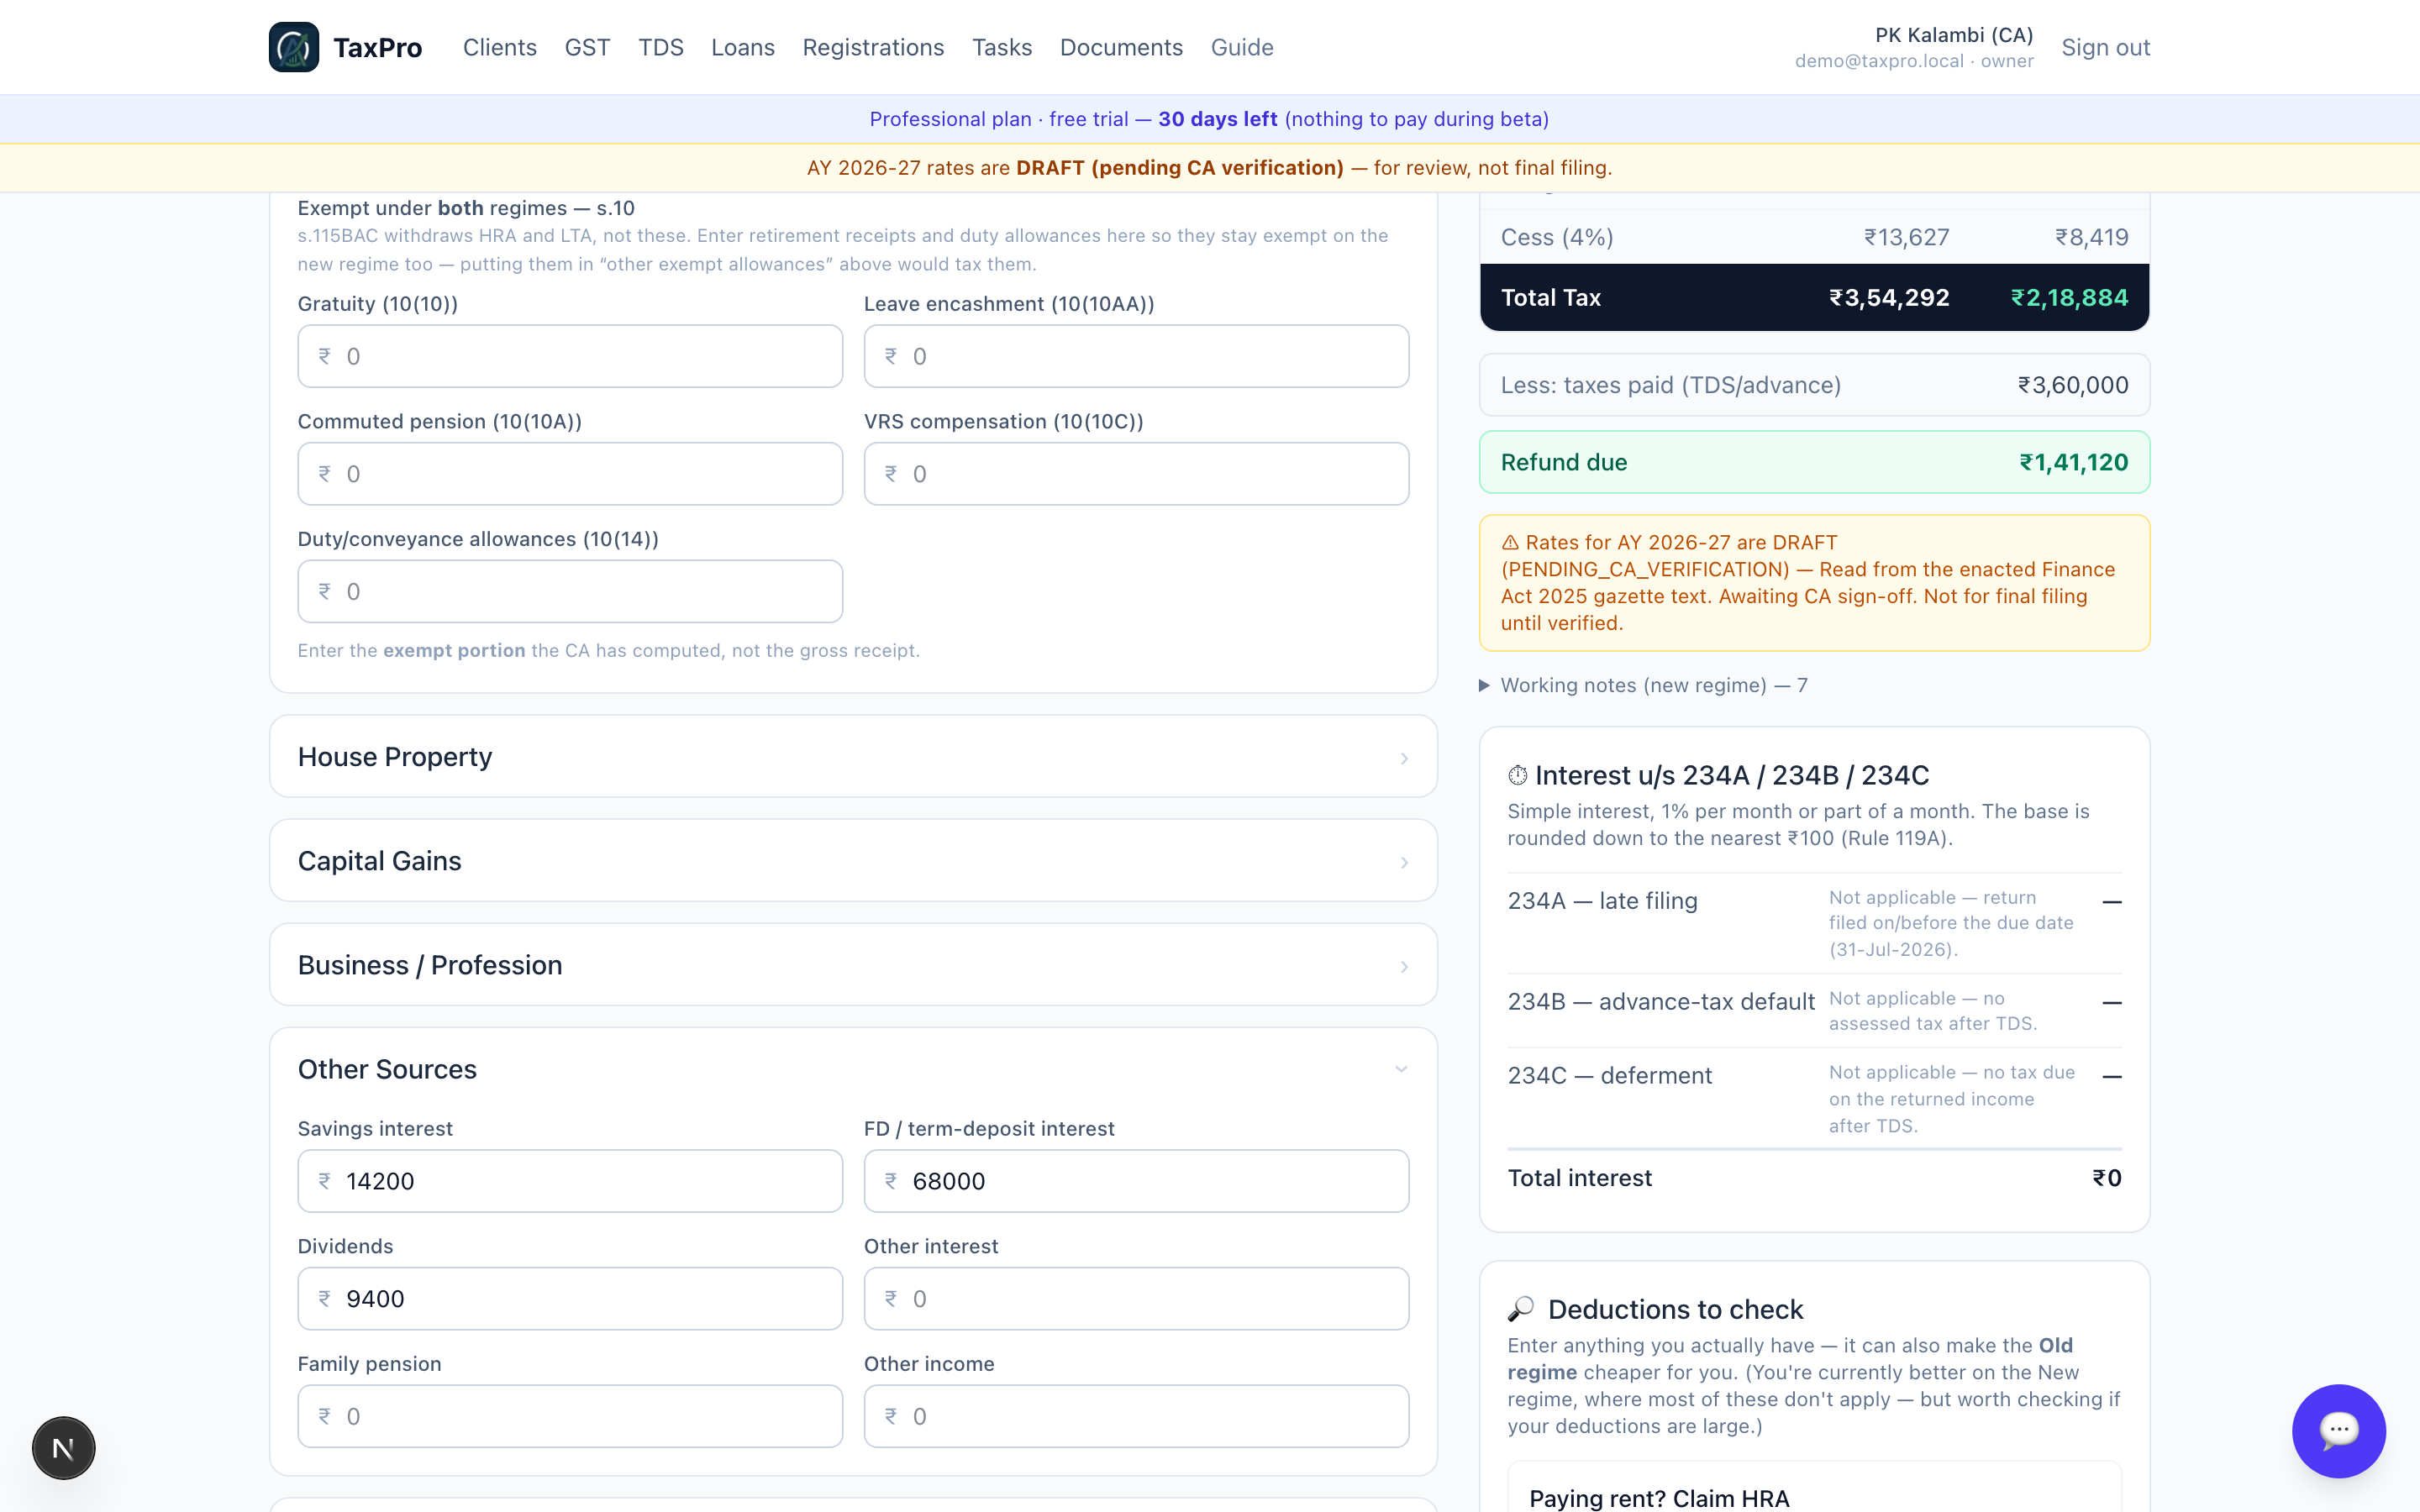Open the Documents page

click(x=1121, y=47)
